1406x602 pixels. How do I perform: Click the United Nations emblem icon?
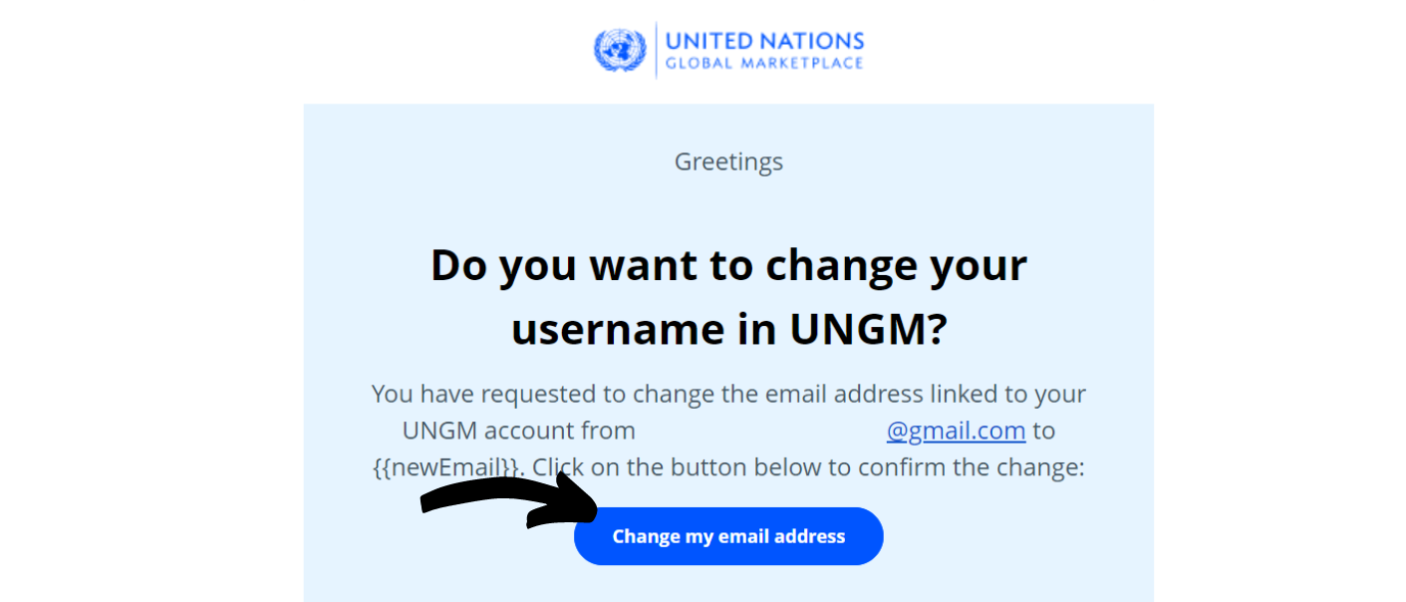point(620,50)
